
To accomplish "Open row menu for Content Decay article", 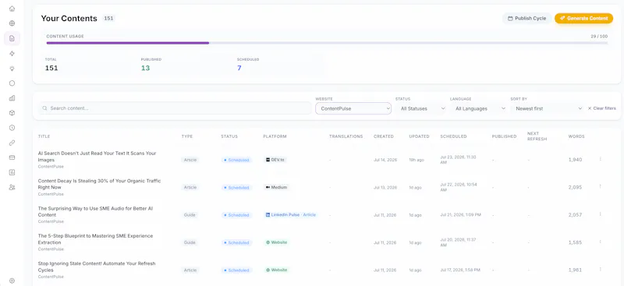I will coord(600,186).
